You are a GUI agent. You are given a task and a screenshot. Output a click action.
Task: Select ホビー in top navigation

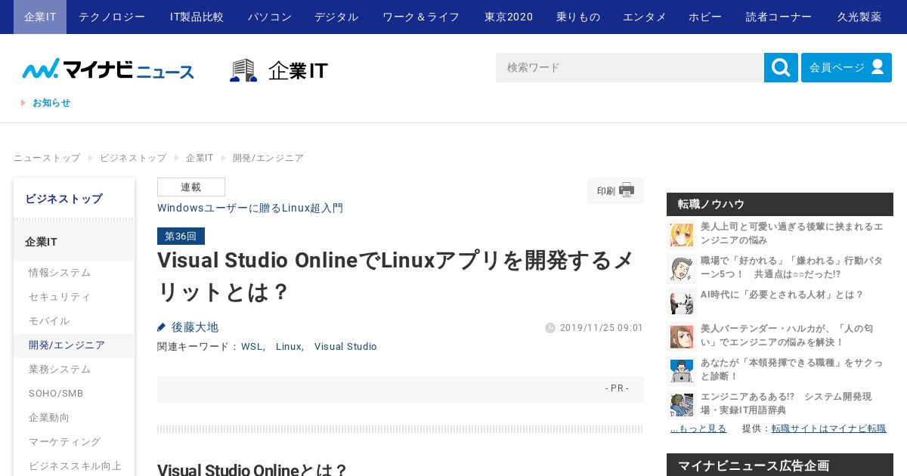[705, 17]
